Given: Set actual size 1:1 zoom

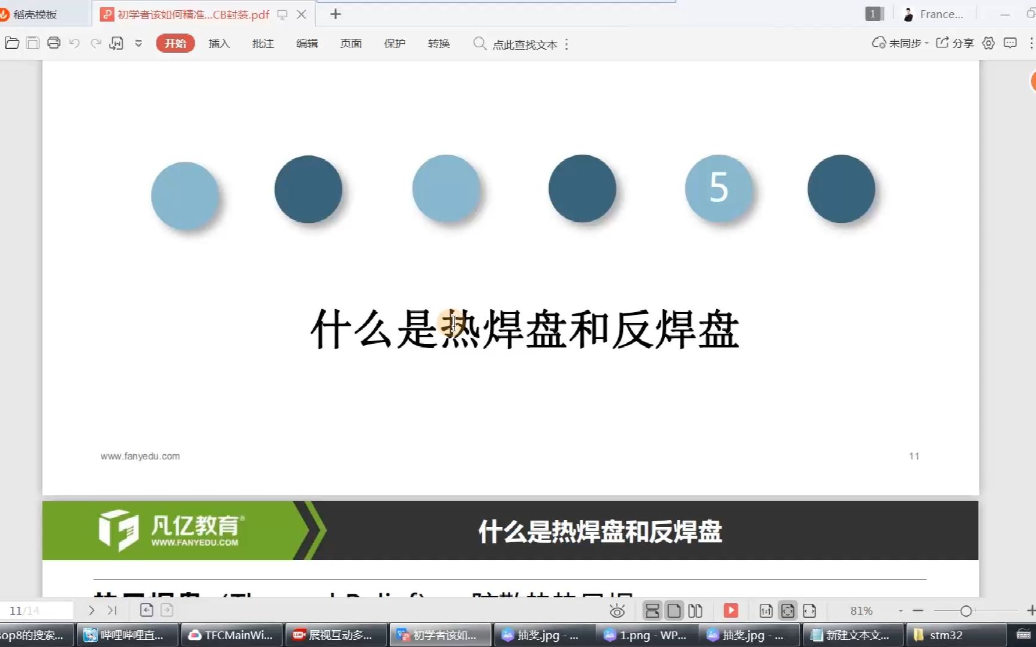Looking at the screenshot, I should [x=766, y=611].
